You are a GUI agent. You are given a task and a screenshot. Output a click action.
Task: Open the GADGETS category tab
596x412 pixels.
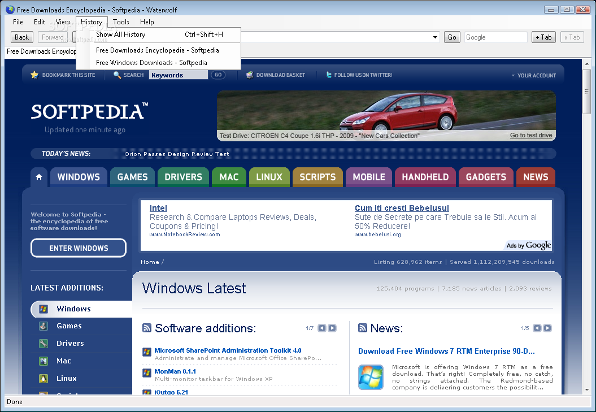486,177
